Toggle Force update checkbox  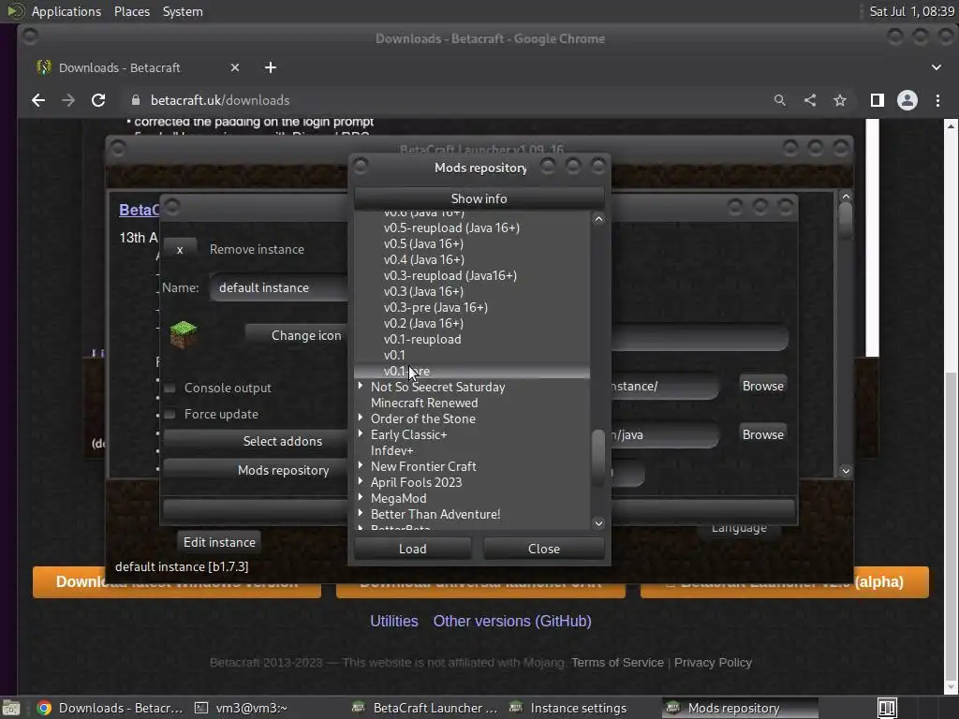coord(170,415)
